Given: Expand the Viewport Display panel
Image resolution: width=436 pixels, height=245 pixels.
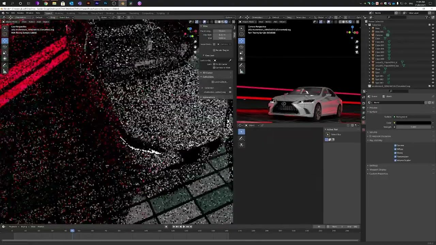Looking at the screenshot, I should click(377, 169).
